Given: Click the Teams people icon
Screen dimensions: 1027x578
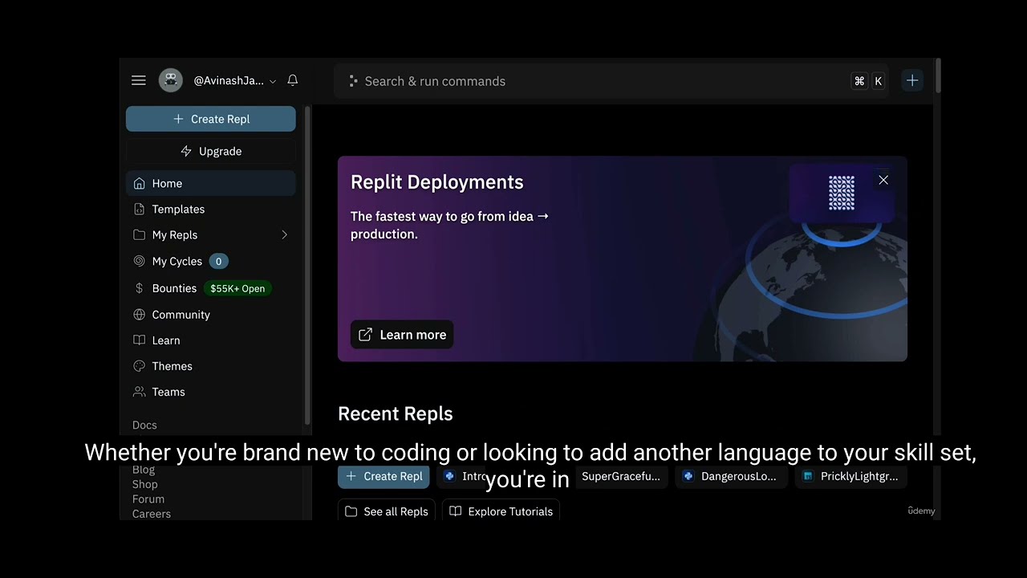Looking at the screenshot, I should point(140,392).
